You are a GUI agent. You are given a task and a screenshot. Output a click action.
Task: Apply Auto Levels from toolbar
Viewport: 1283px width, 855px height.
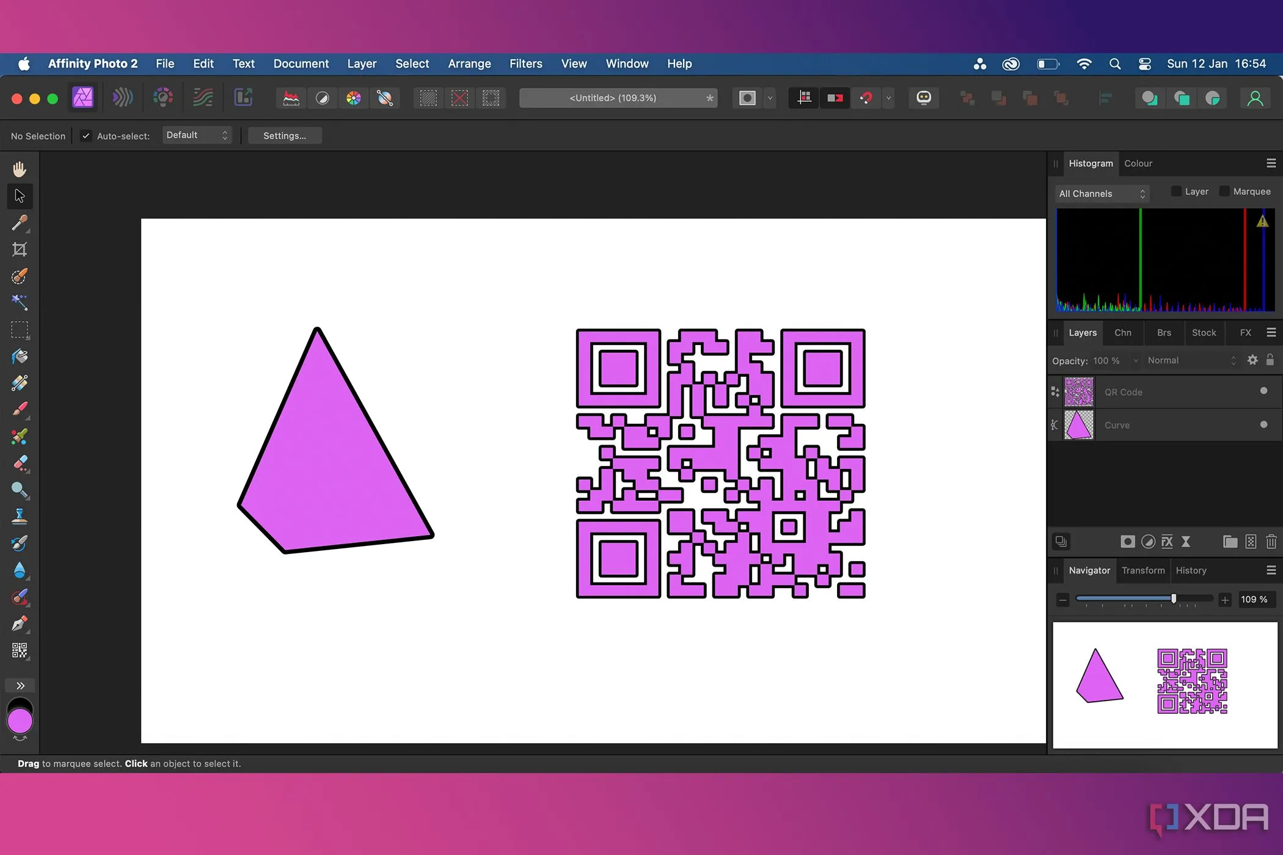(x=291, y=98)
